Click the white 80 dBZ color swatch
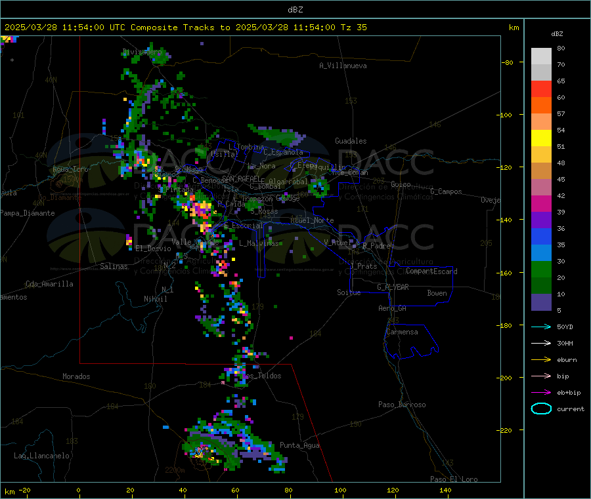This screenshot has height=499, width=591. (541, 56)
